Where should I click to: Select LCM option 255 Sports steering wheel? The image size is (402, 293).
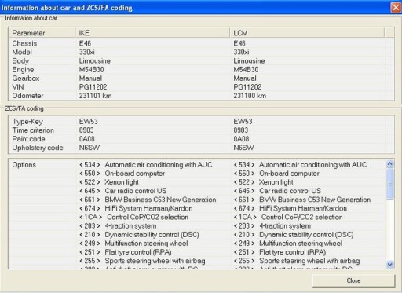[x=297, y=261]
